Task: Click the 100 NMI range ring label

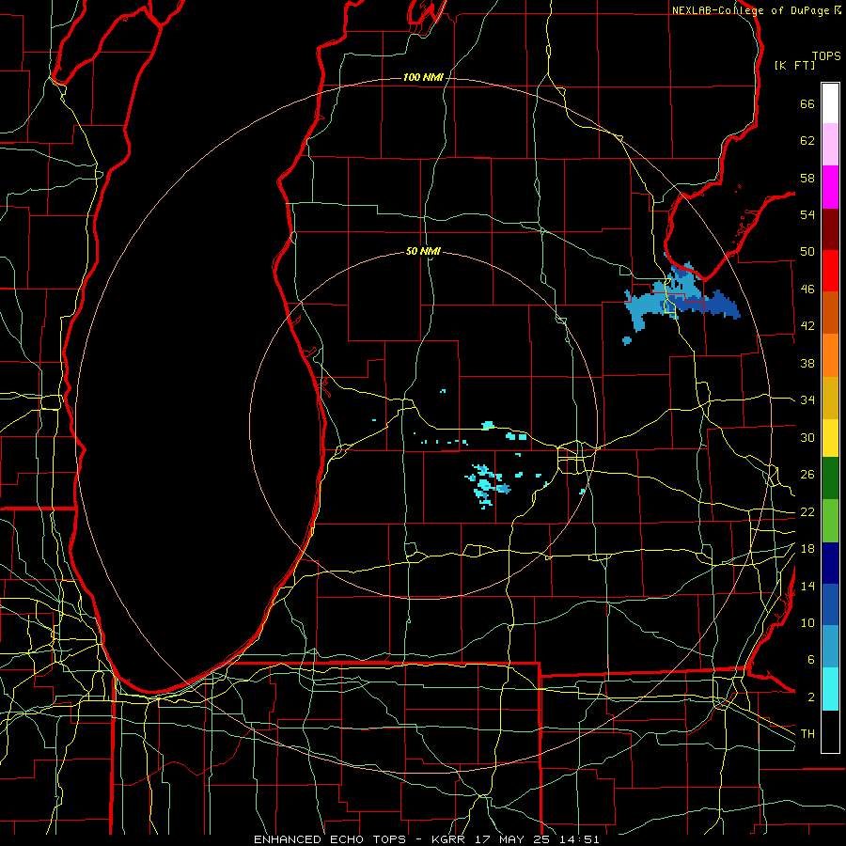Action: point(423,78)
